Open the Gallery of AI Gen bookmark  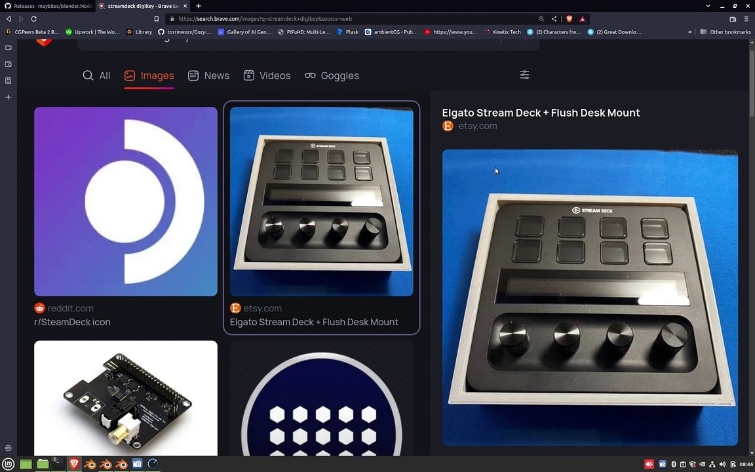pos(244,31)
